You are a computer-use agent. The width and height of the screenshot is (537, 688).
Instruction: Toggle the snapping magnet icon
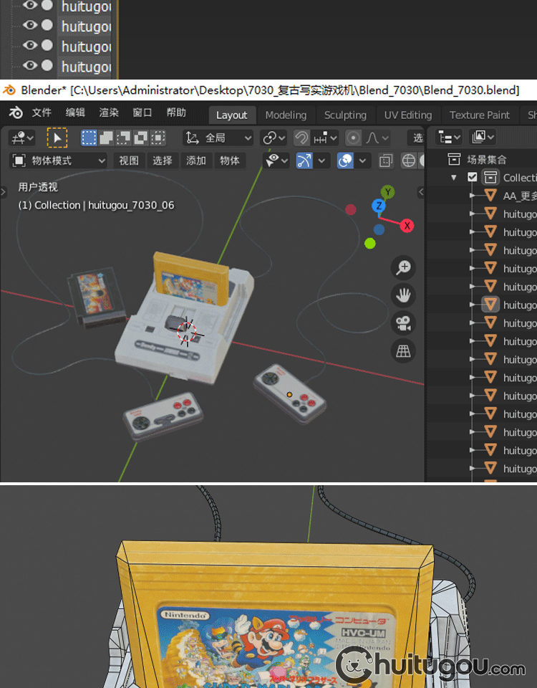pos(301,138)
